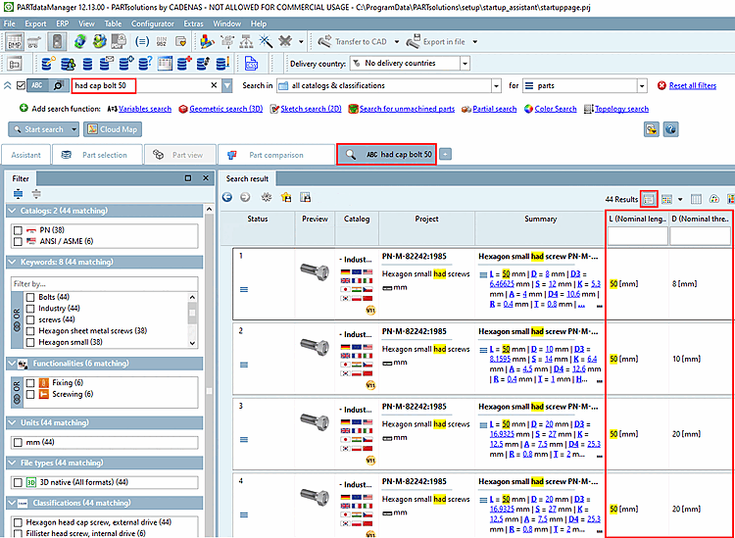Viewport: 735px width, 538px height.
Task: Click the Start search button
Action: [x=38, y=129]
